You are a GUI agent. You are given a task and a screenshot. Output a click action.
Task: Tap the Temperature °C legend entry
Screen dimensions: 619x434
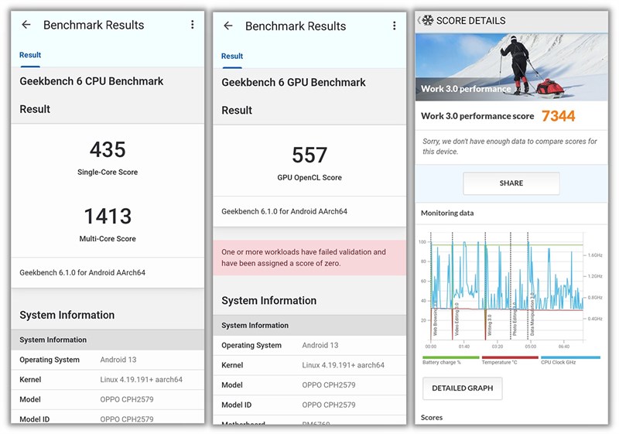coord(510,360)
